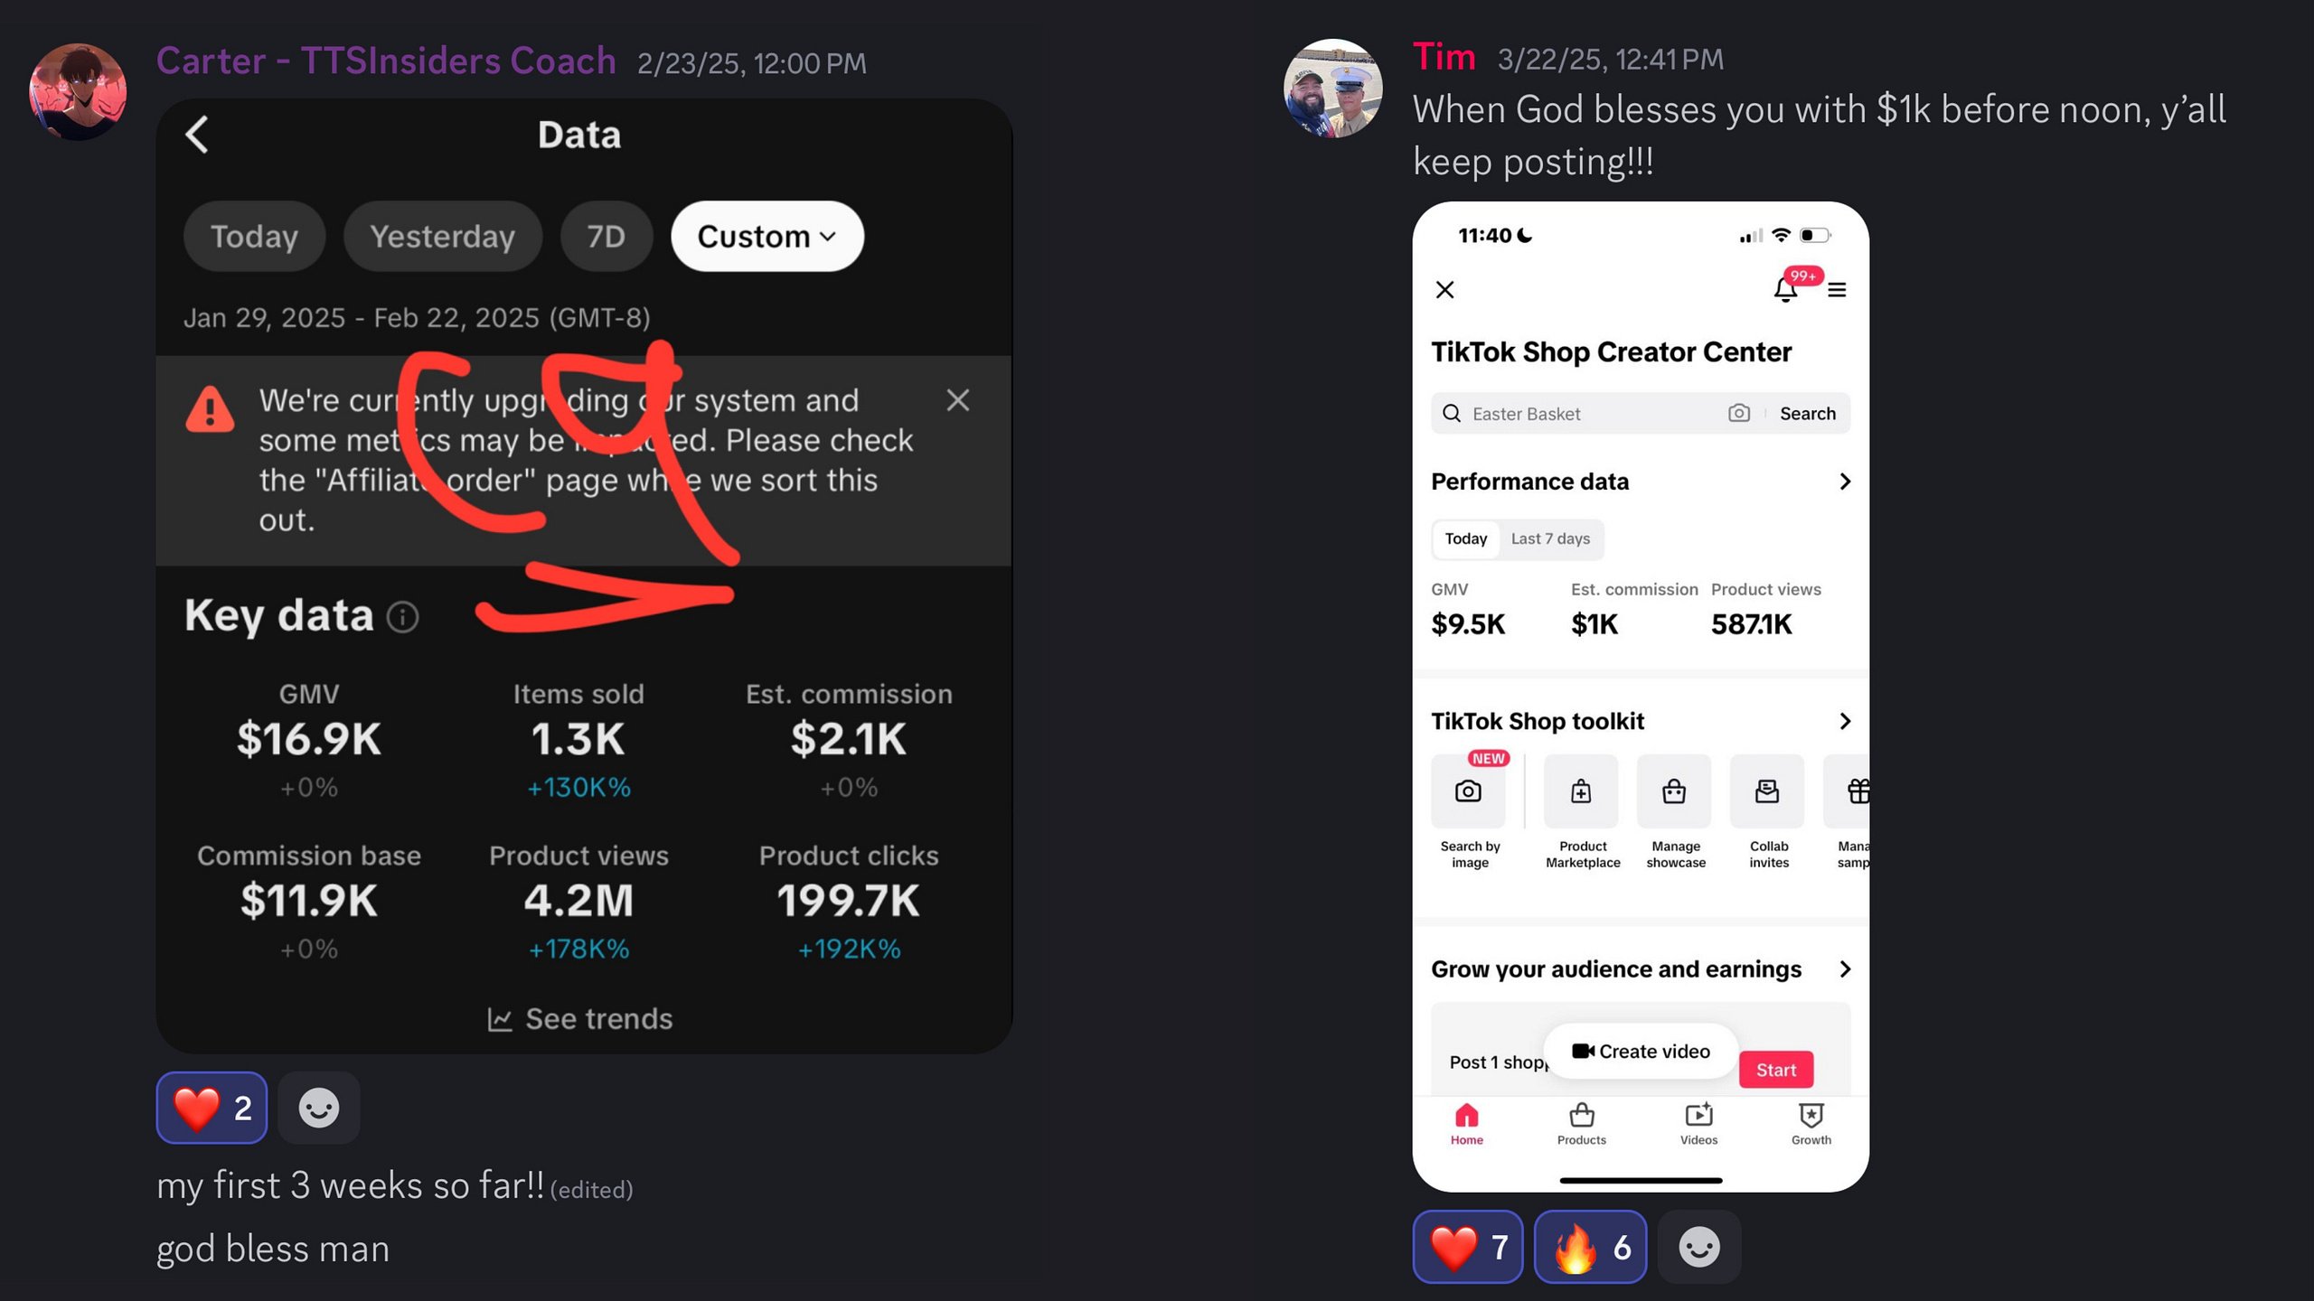Click the See trends link

click(x=580, y=1019)
